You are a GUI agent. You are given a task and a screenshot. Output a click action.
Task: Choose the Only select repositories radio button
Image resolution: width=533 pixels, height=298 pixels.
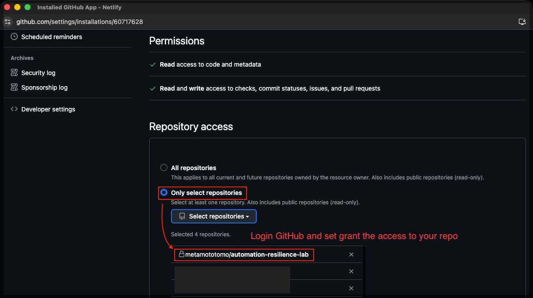point(164,193)
